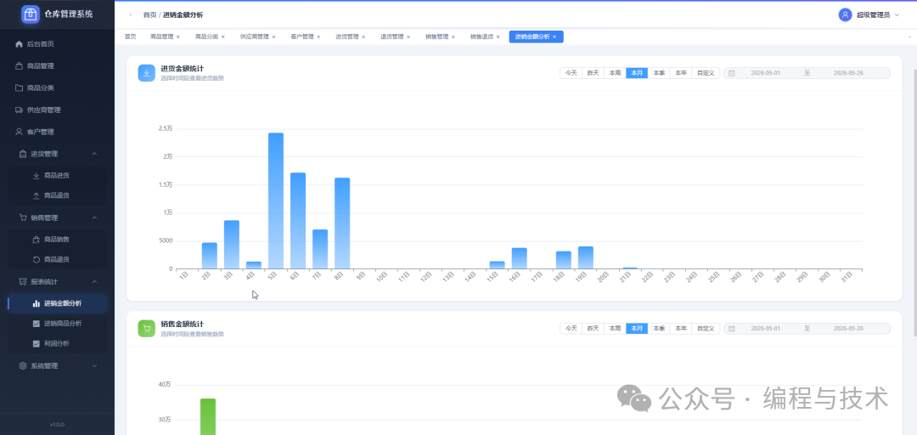Open the 超级管理员 dropdown arrow

pyautogui.click(x=897, y=14)
